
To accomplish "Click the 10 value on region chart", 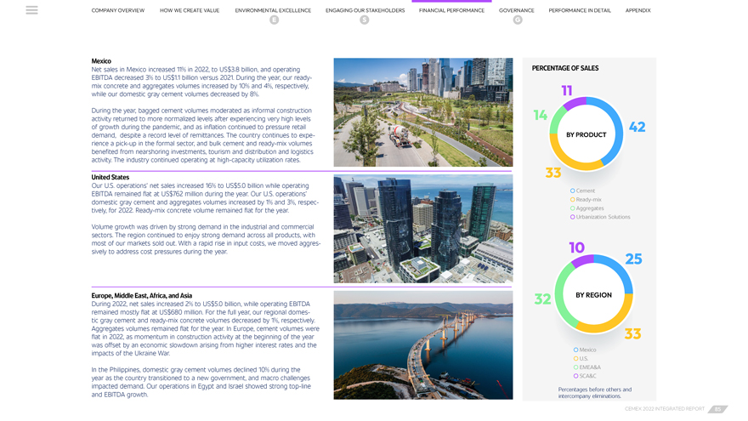I will click(x=577, y=247).
